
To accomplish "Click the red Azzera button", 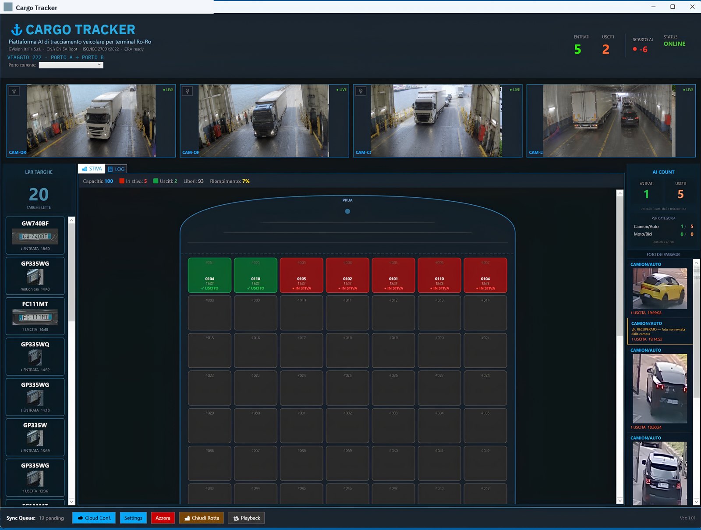I will [x=163, y=518].
